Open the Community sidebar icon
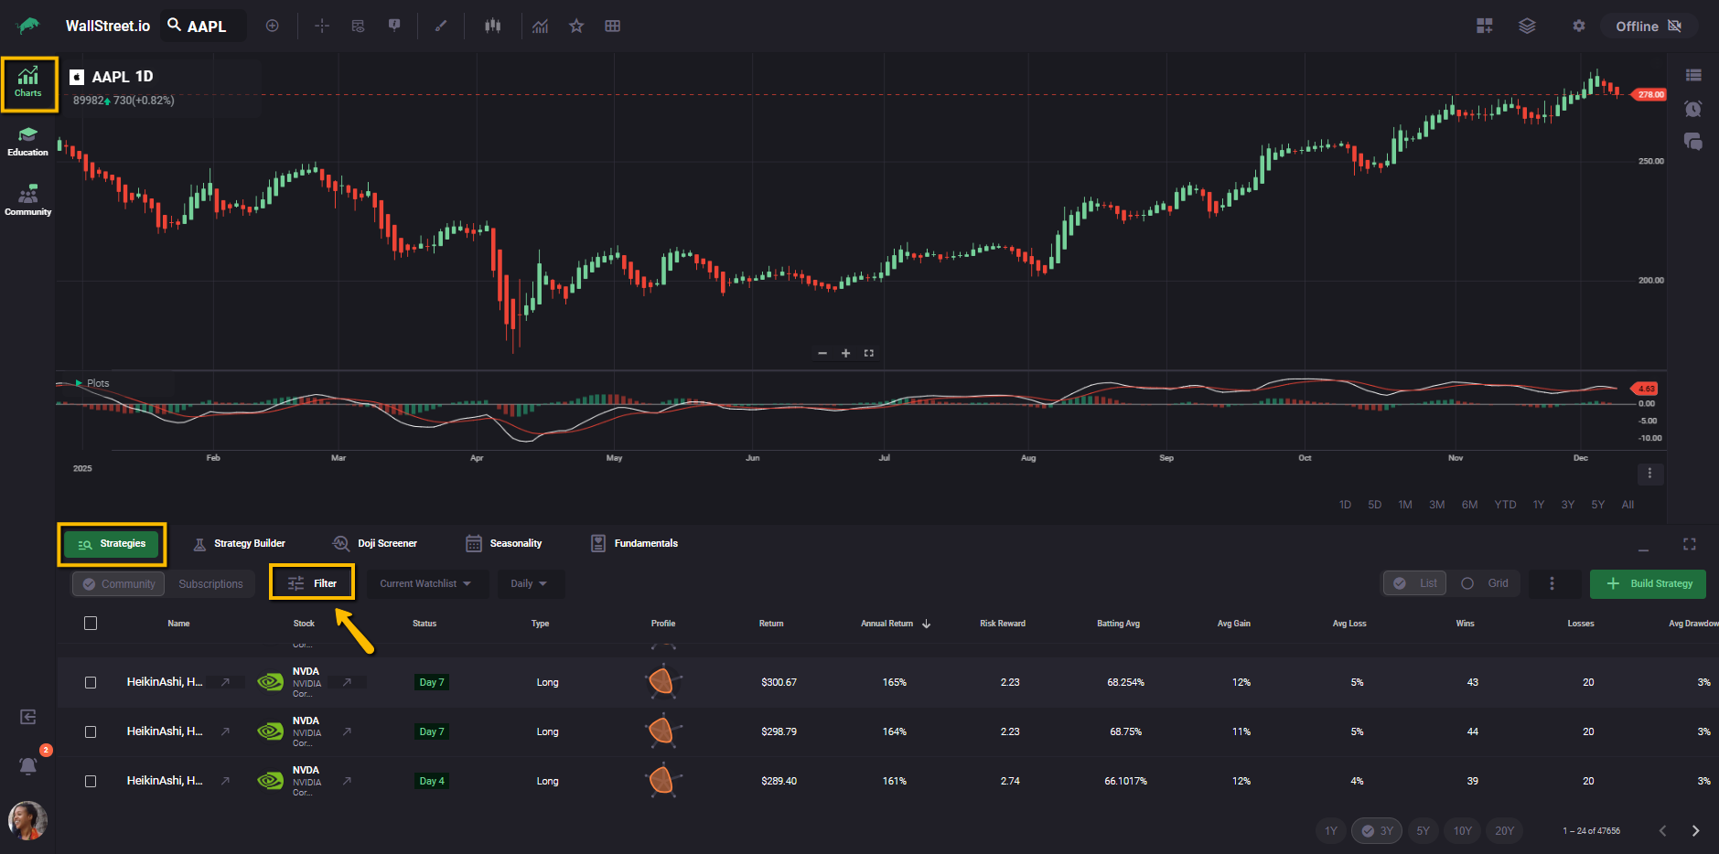Screen dimensions: 1719x854 [27, 200]
